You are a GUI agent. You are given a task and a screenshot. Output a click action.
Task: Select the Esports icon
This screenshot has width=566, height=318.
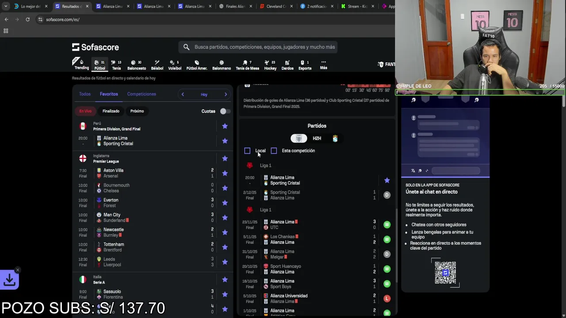tap(305, 64)
